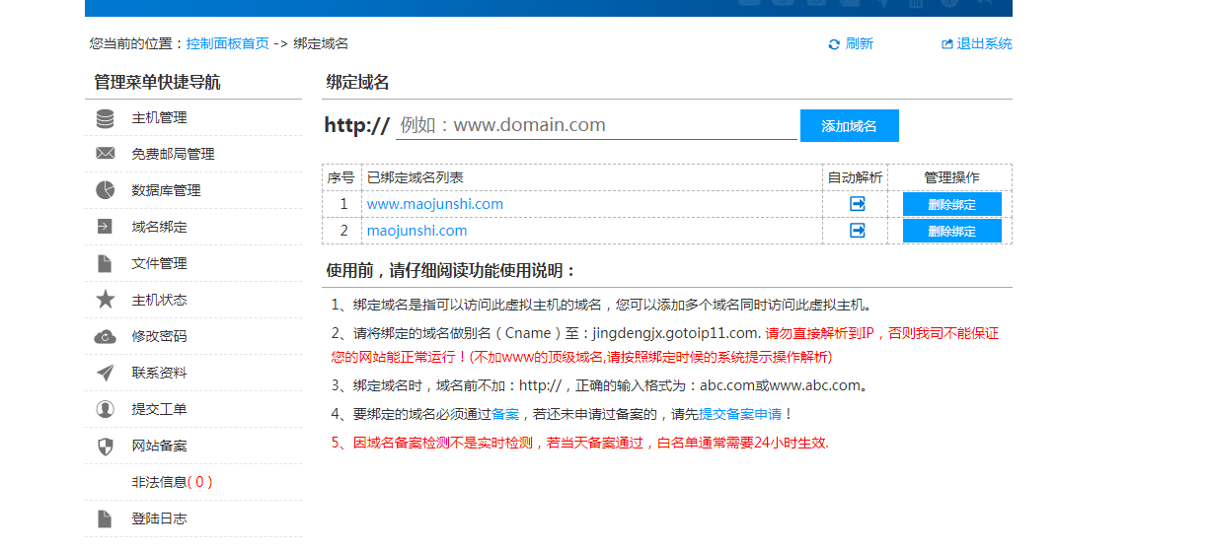Click auto-resolve icon for www.maojunshi.com

coord(857,204)
